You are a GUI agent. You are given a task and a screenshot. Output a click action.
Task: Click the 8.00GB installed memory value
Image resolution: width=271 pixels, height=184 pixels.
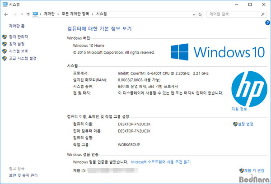[x=139, y=80]
